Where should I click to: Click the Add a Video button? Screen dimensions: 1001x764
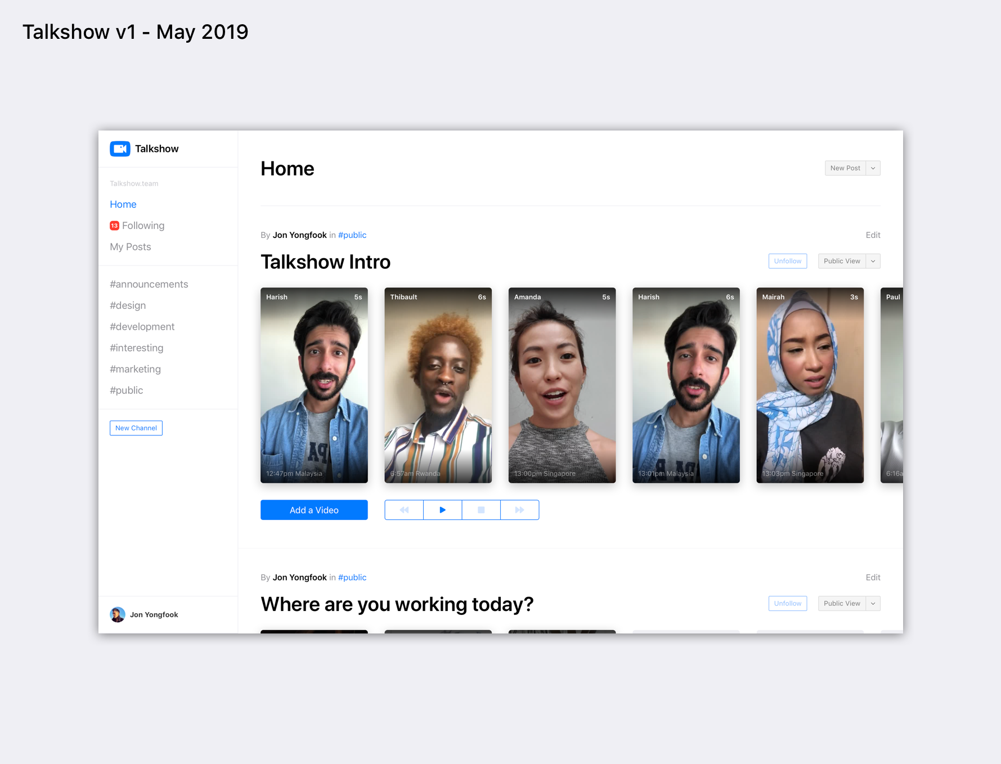314,510
